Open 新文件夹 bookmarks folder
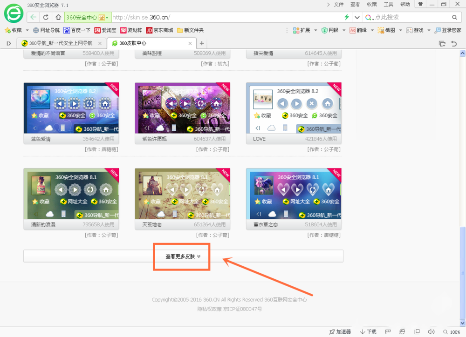This screenshot has width=466, height=337. (190, 30)
